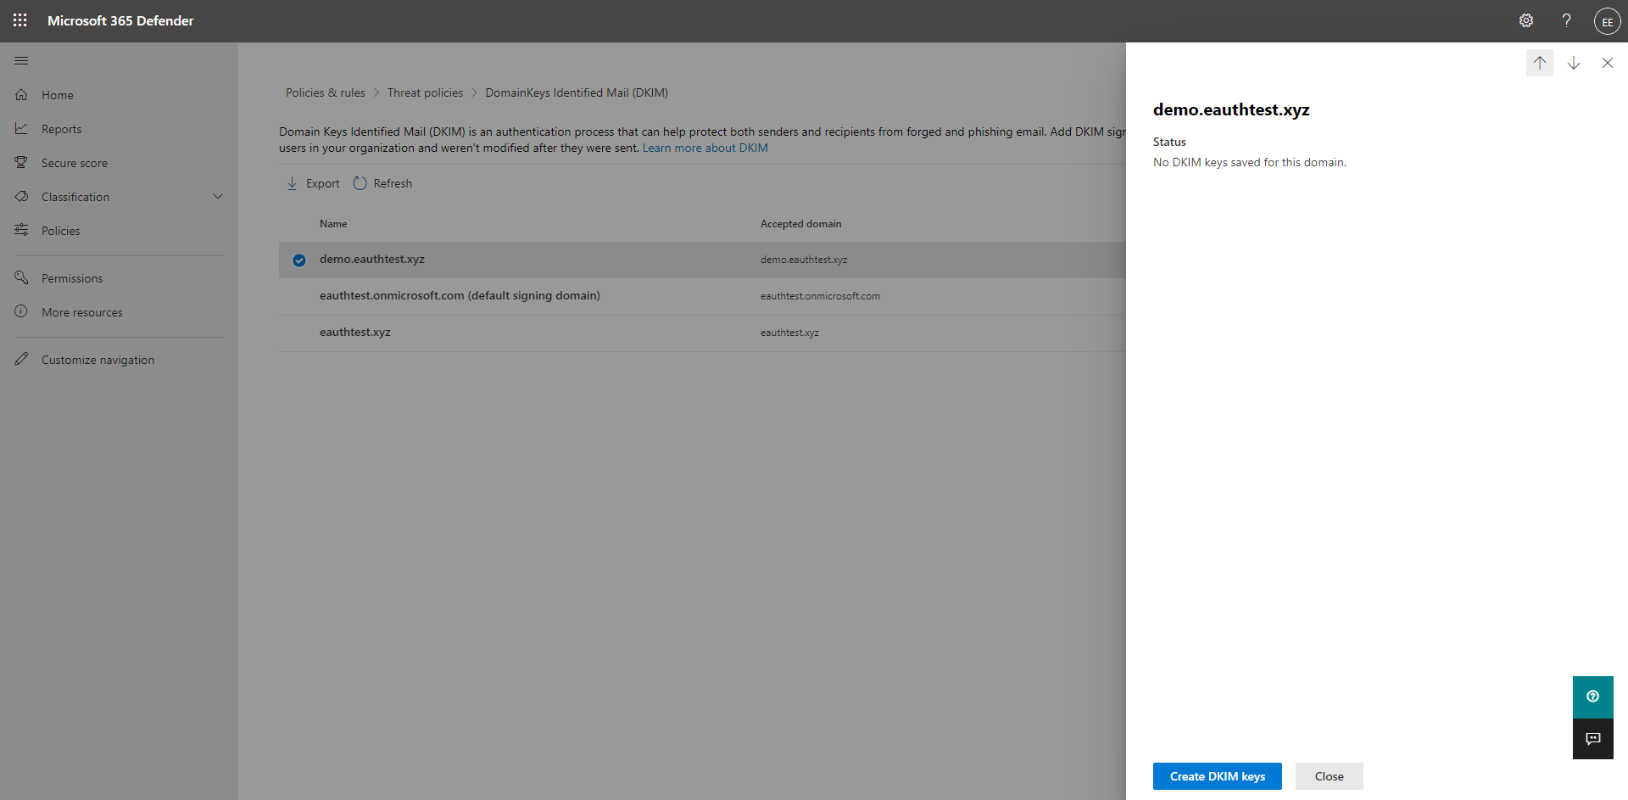Click the Policies sliders icon
This screenshot has height=800, width=1628.
tap(21, 231)
